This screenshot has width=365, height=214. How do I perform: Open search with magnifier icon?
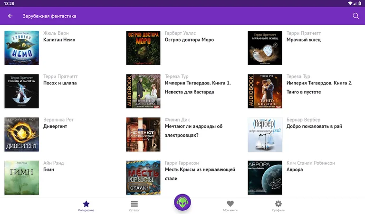click(x=355, y=16)
